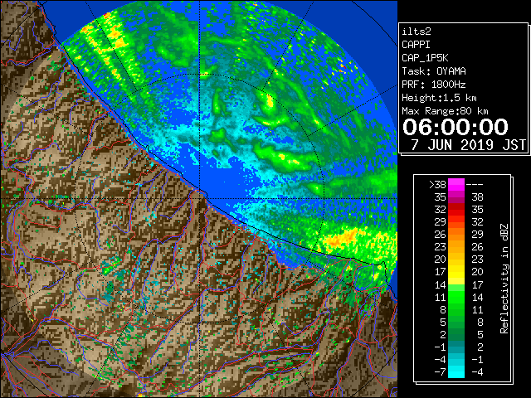This screenshot has height=398, width=531.
Task: Click the bright green 11 dBZ legend color
Action: [456, 297]
